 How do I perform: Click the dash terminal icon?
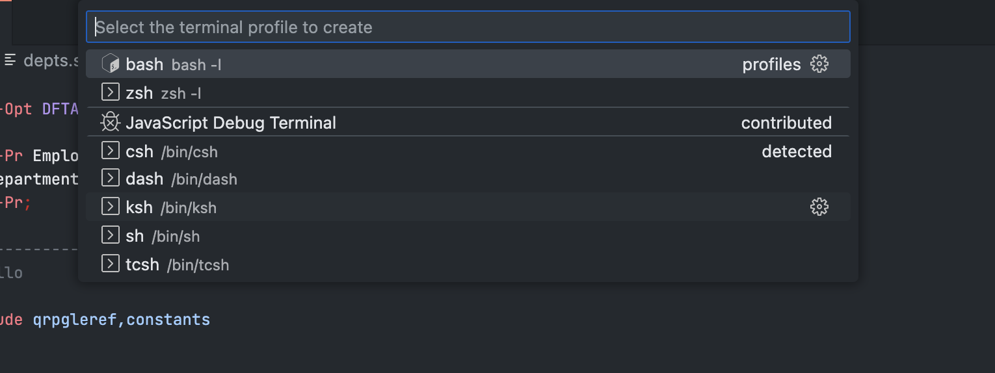coord(111,178)
